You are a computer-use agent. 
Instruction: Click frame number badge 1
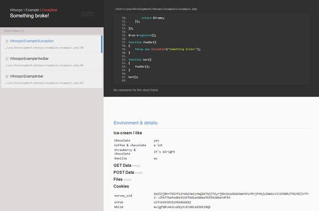[7, 58]
